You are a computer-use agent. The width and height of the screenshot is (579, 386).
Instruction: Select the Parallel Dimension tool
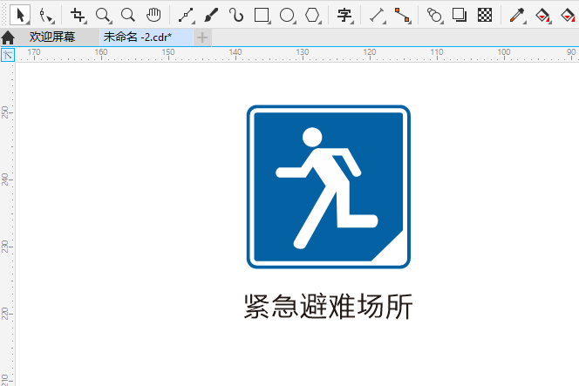coord(377,15)
